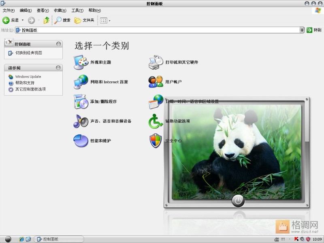Click the 网络和 Internet 连接 link

109,82
